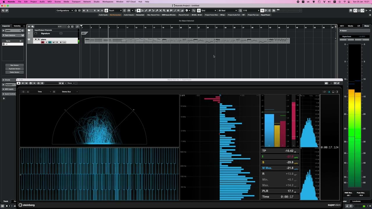Screen dimensions: 372x209
Task: Click undo arrow in Nuendo toolbar
Action: pyautogui.click(x=3, y=10)
